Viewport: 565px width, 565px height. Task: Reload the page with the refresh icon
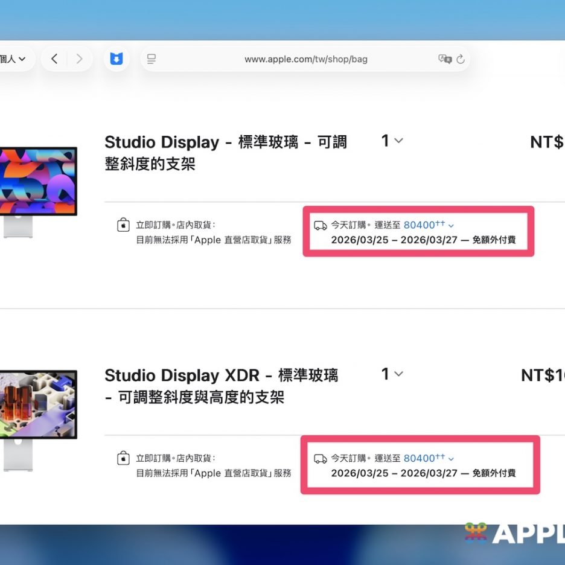[x=461, y=59]
